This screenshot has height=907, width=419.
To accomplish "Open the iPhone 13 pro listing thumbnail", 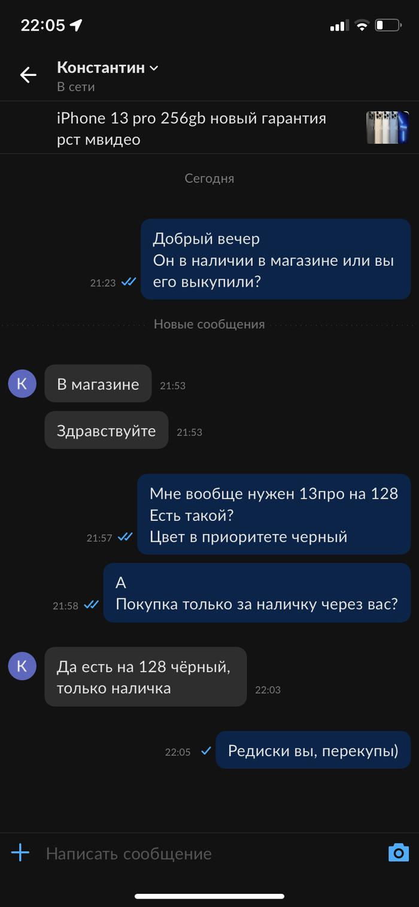I will (x=387, y=128).
